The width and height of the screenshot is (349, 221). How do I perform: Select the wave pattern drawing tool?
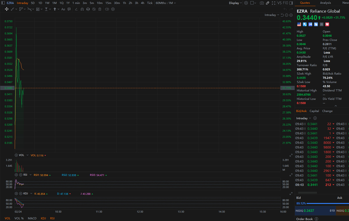click(29, 9)
